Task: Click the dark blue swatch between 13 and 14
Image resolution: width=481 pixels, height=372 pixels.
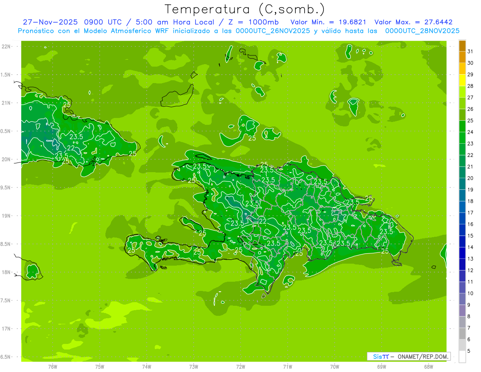Action: point(462,253)
